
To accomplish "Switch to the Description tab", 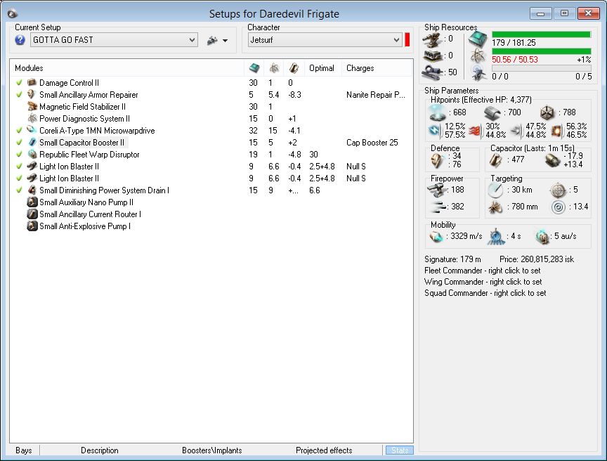I will [x=100, y=450].
